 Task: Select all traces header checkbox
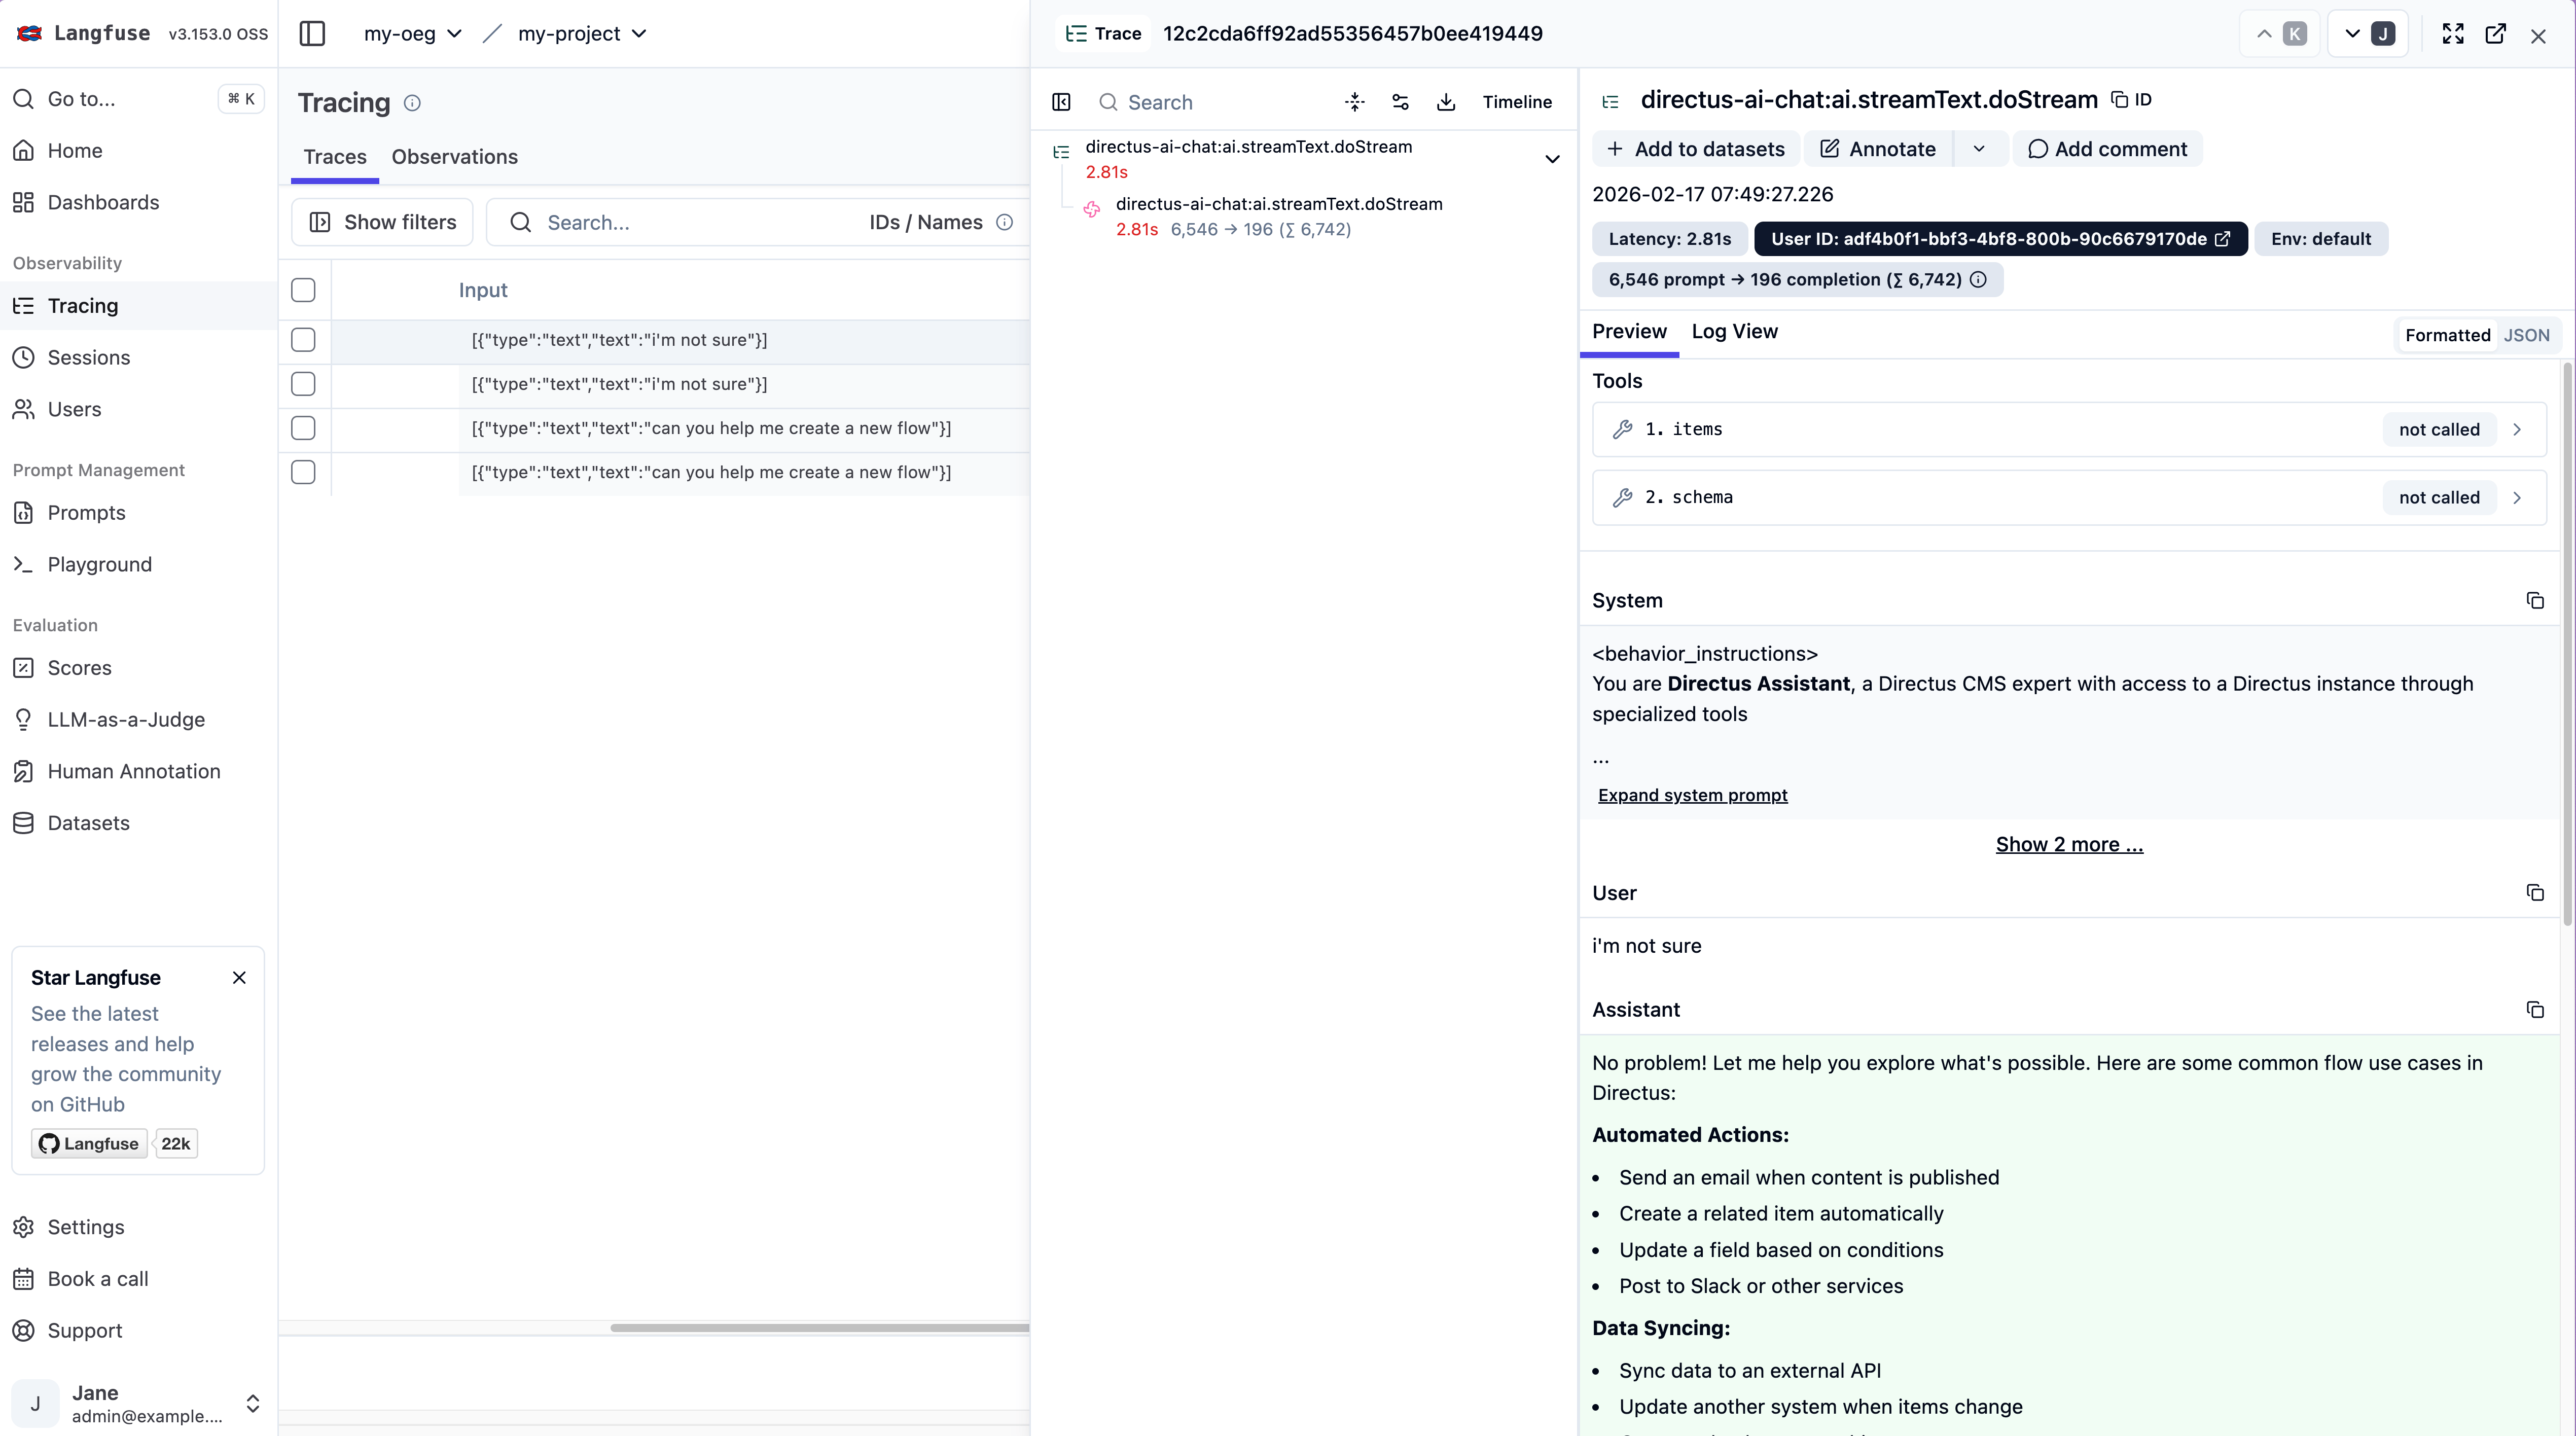303,290
